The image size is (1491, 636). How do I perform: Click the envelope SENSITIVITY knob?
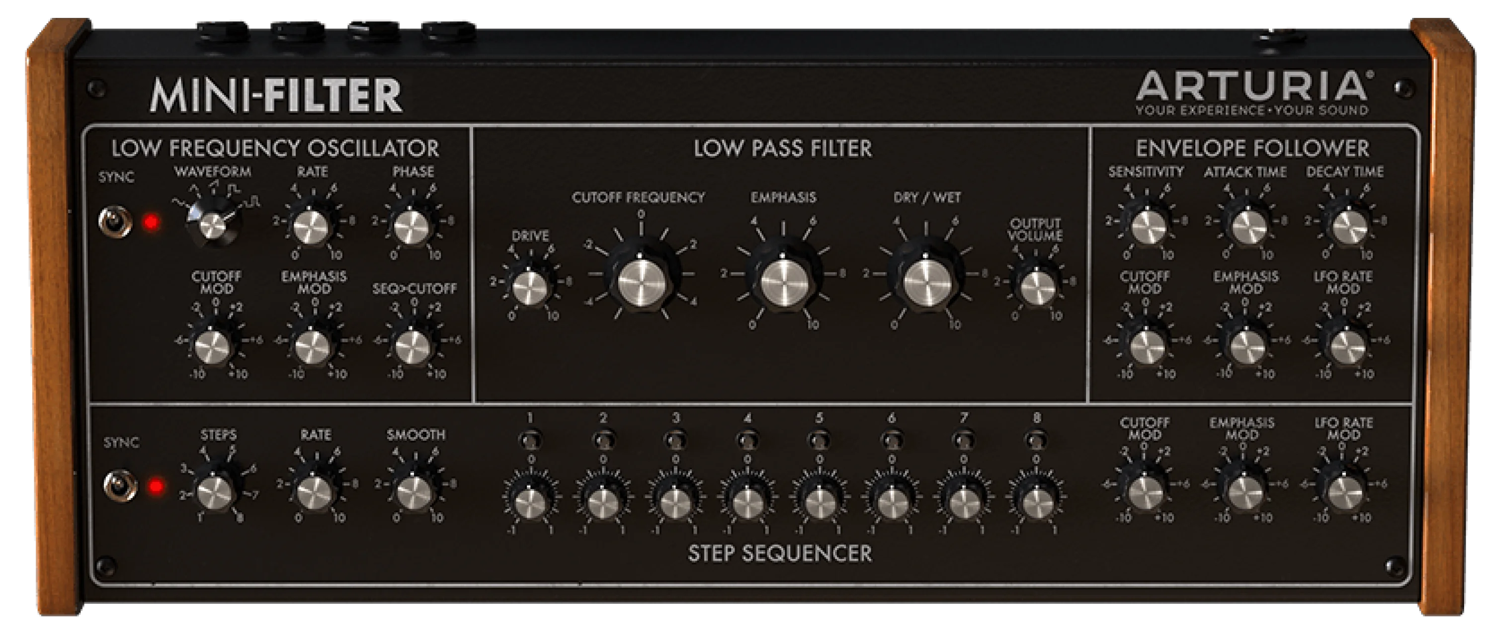(x=1149, y=226)
